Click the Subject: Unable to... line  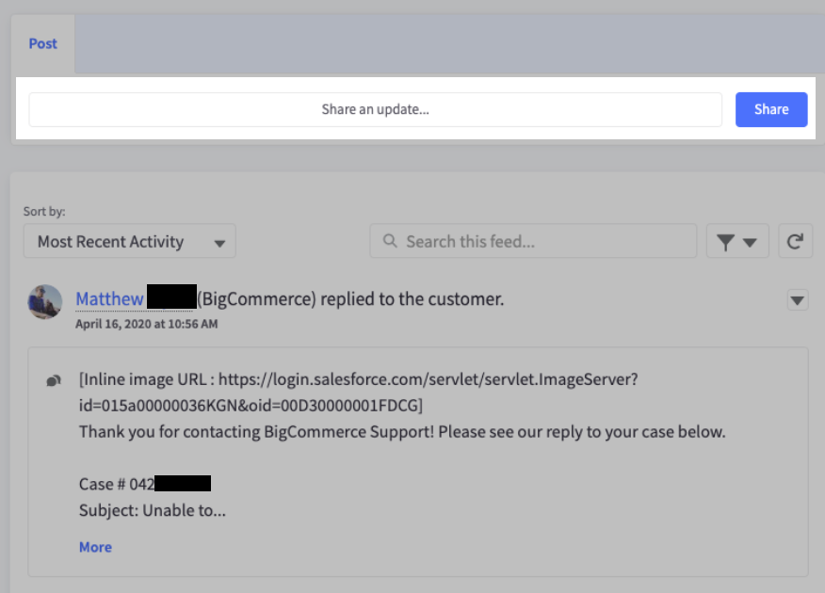tap(152, 510)
